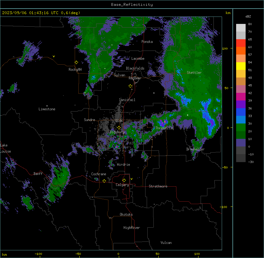Viewport: 264px width, 258px height.
Task: Click the yellow 51-54 dBZ legend swatch
Action: [x=241, y=66]
